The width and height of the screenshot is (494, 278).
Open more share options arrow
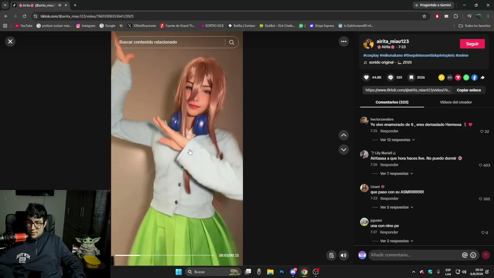[x=482, y=78]
